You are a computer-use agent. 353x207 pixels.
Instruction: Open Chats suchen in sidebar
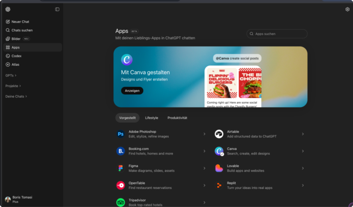pyautogui.click(x=33, y=30)
